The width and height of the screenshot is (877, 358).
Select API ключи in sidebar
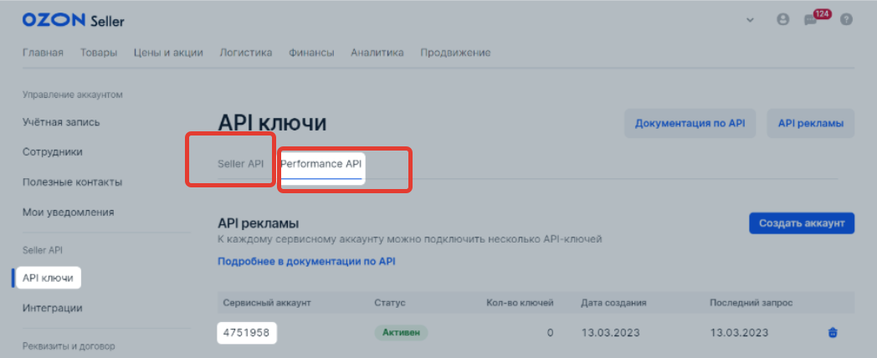coord(49,278)
